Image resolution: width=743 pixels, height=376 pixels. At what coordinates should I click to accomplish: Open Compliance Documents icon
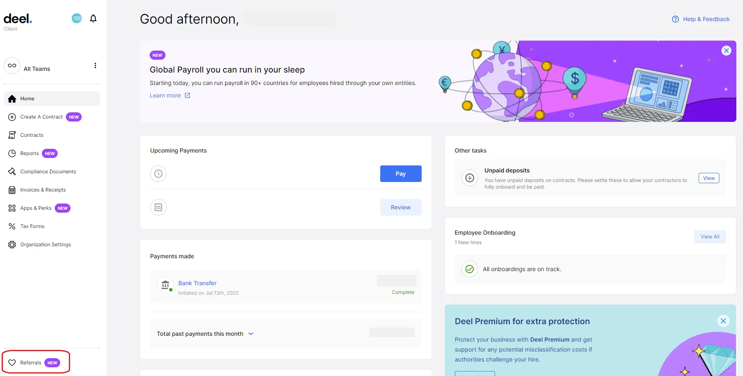point(12,172)
